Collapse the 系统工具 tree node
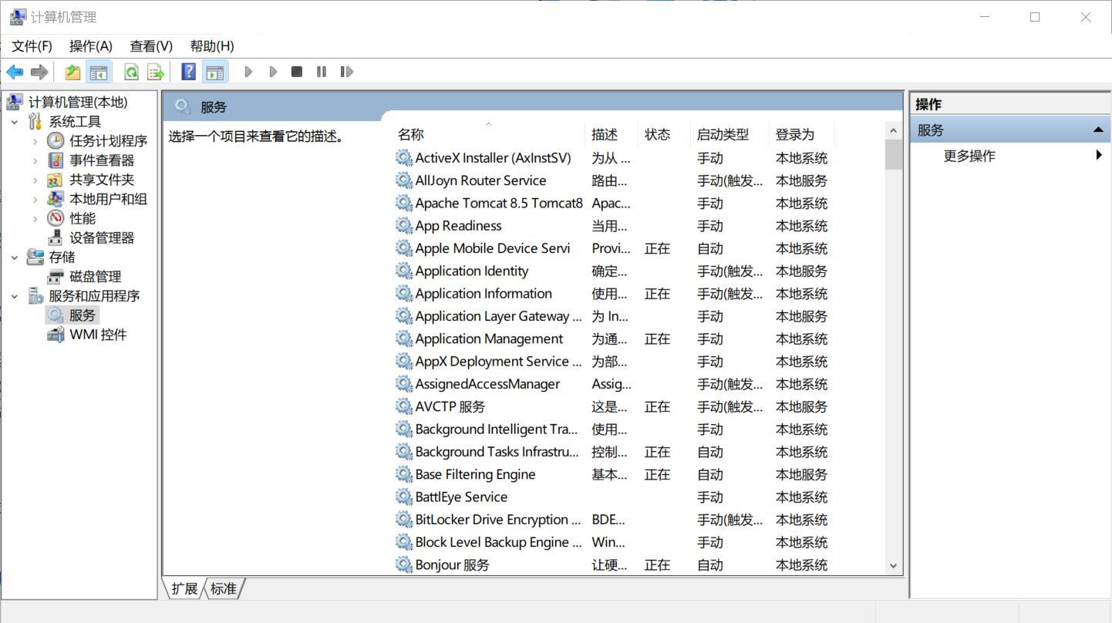Viewport: 1112px width, 623px height. 15,121
